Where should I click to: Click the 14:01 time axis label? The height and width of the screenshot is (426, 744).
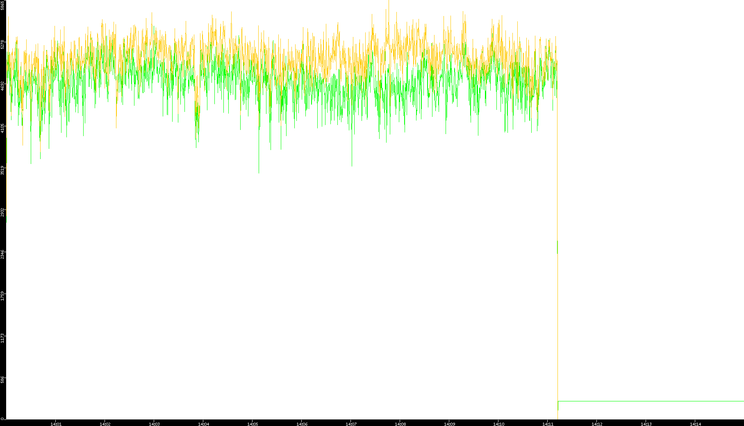pyautogui.click(x=56, y=424)
